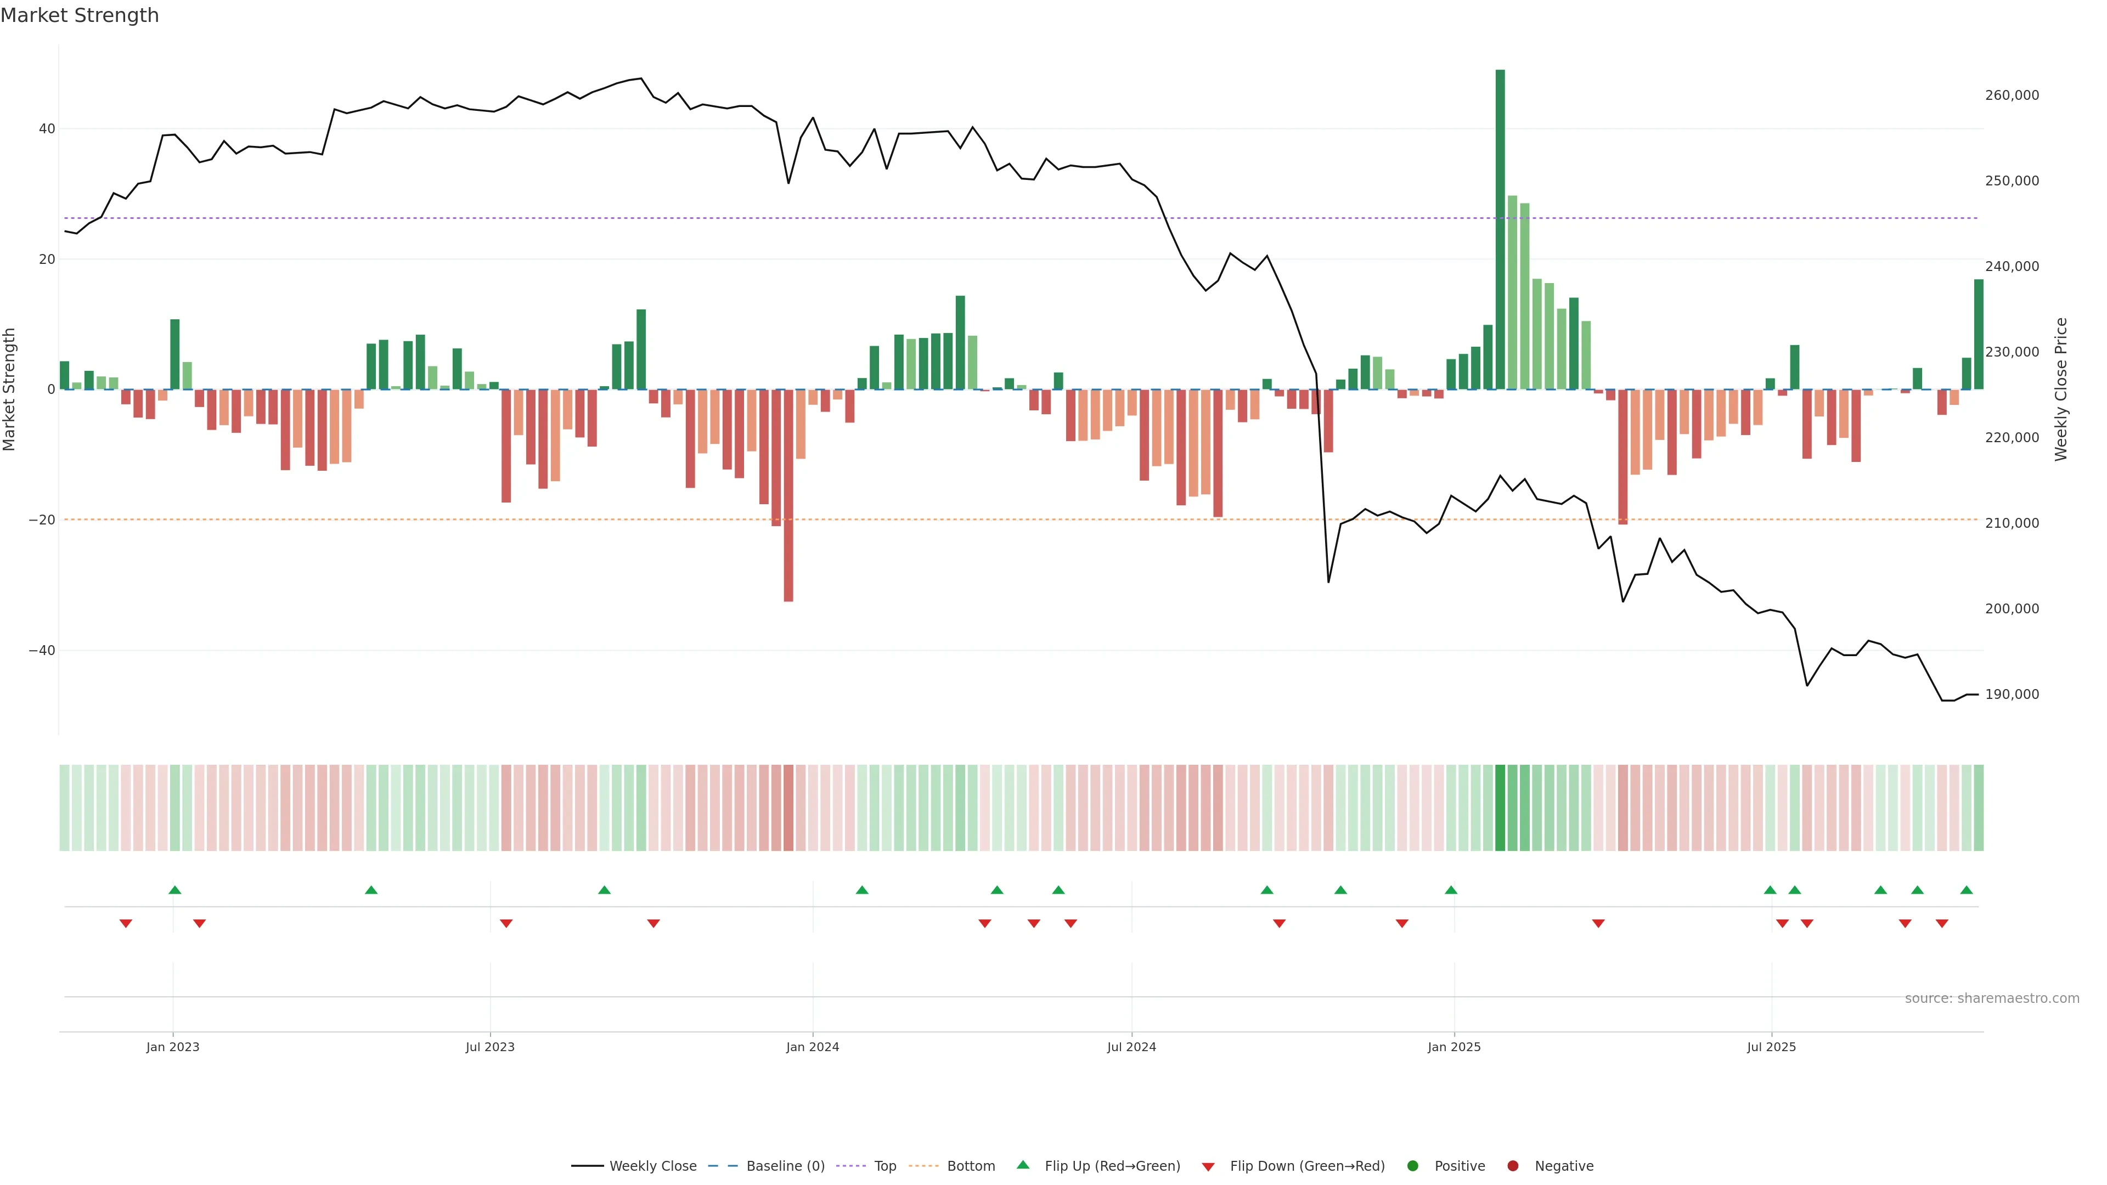2107x1185 pixels.
Task: Click Flip Up green triangle legend icon
Action: pyautogui.click(x=1022, y=1165)
